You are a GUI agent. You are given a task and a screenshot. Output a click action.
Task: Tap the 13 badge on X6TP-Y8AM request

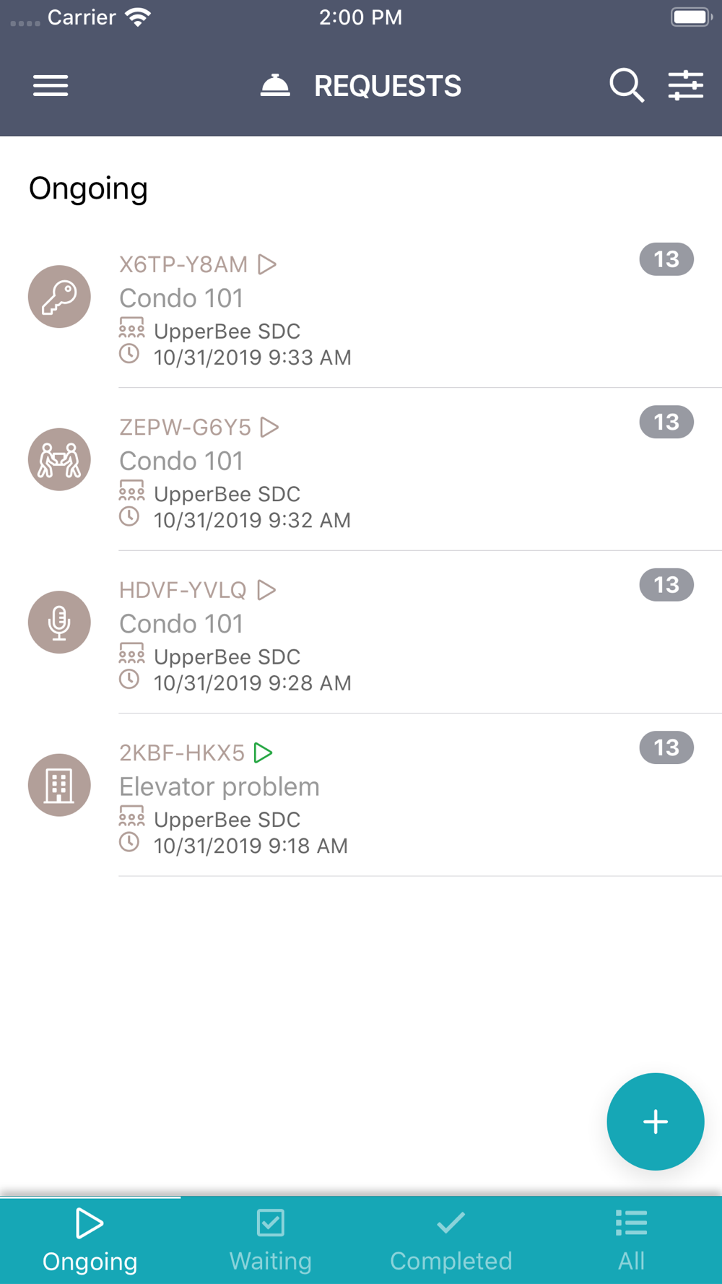click(x=666, y=259)
